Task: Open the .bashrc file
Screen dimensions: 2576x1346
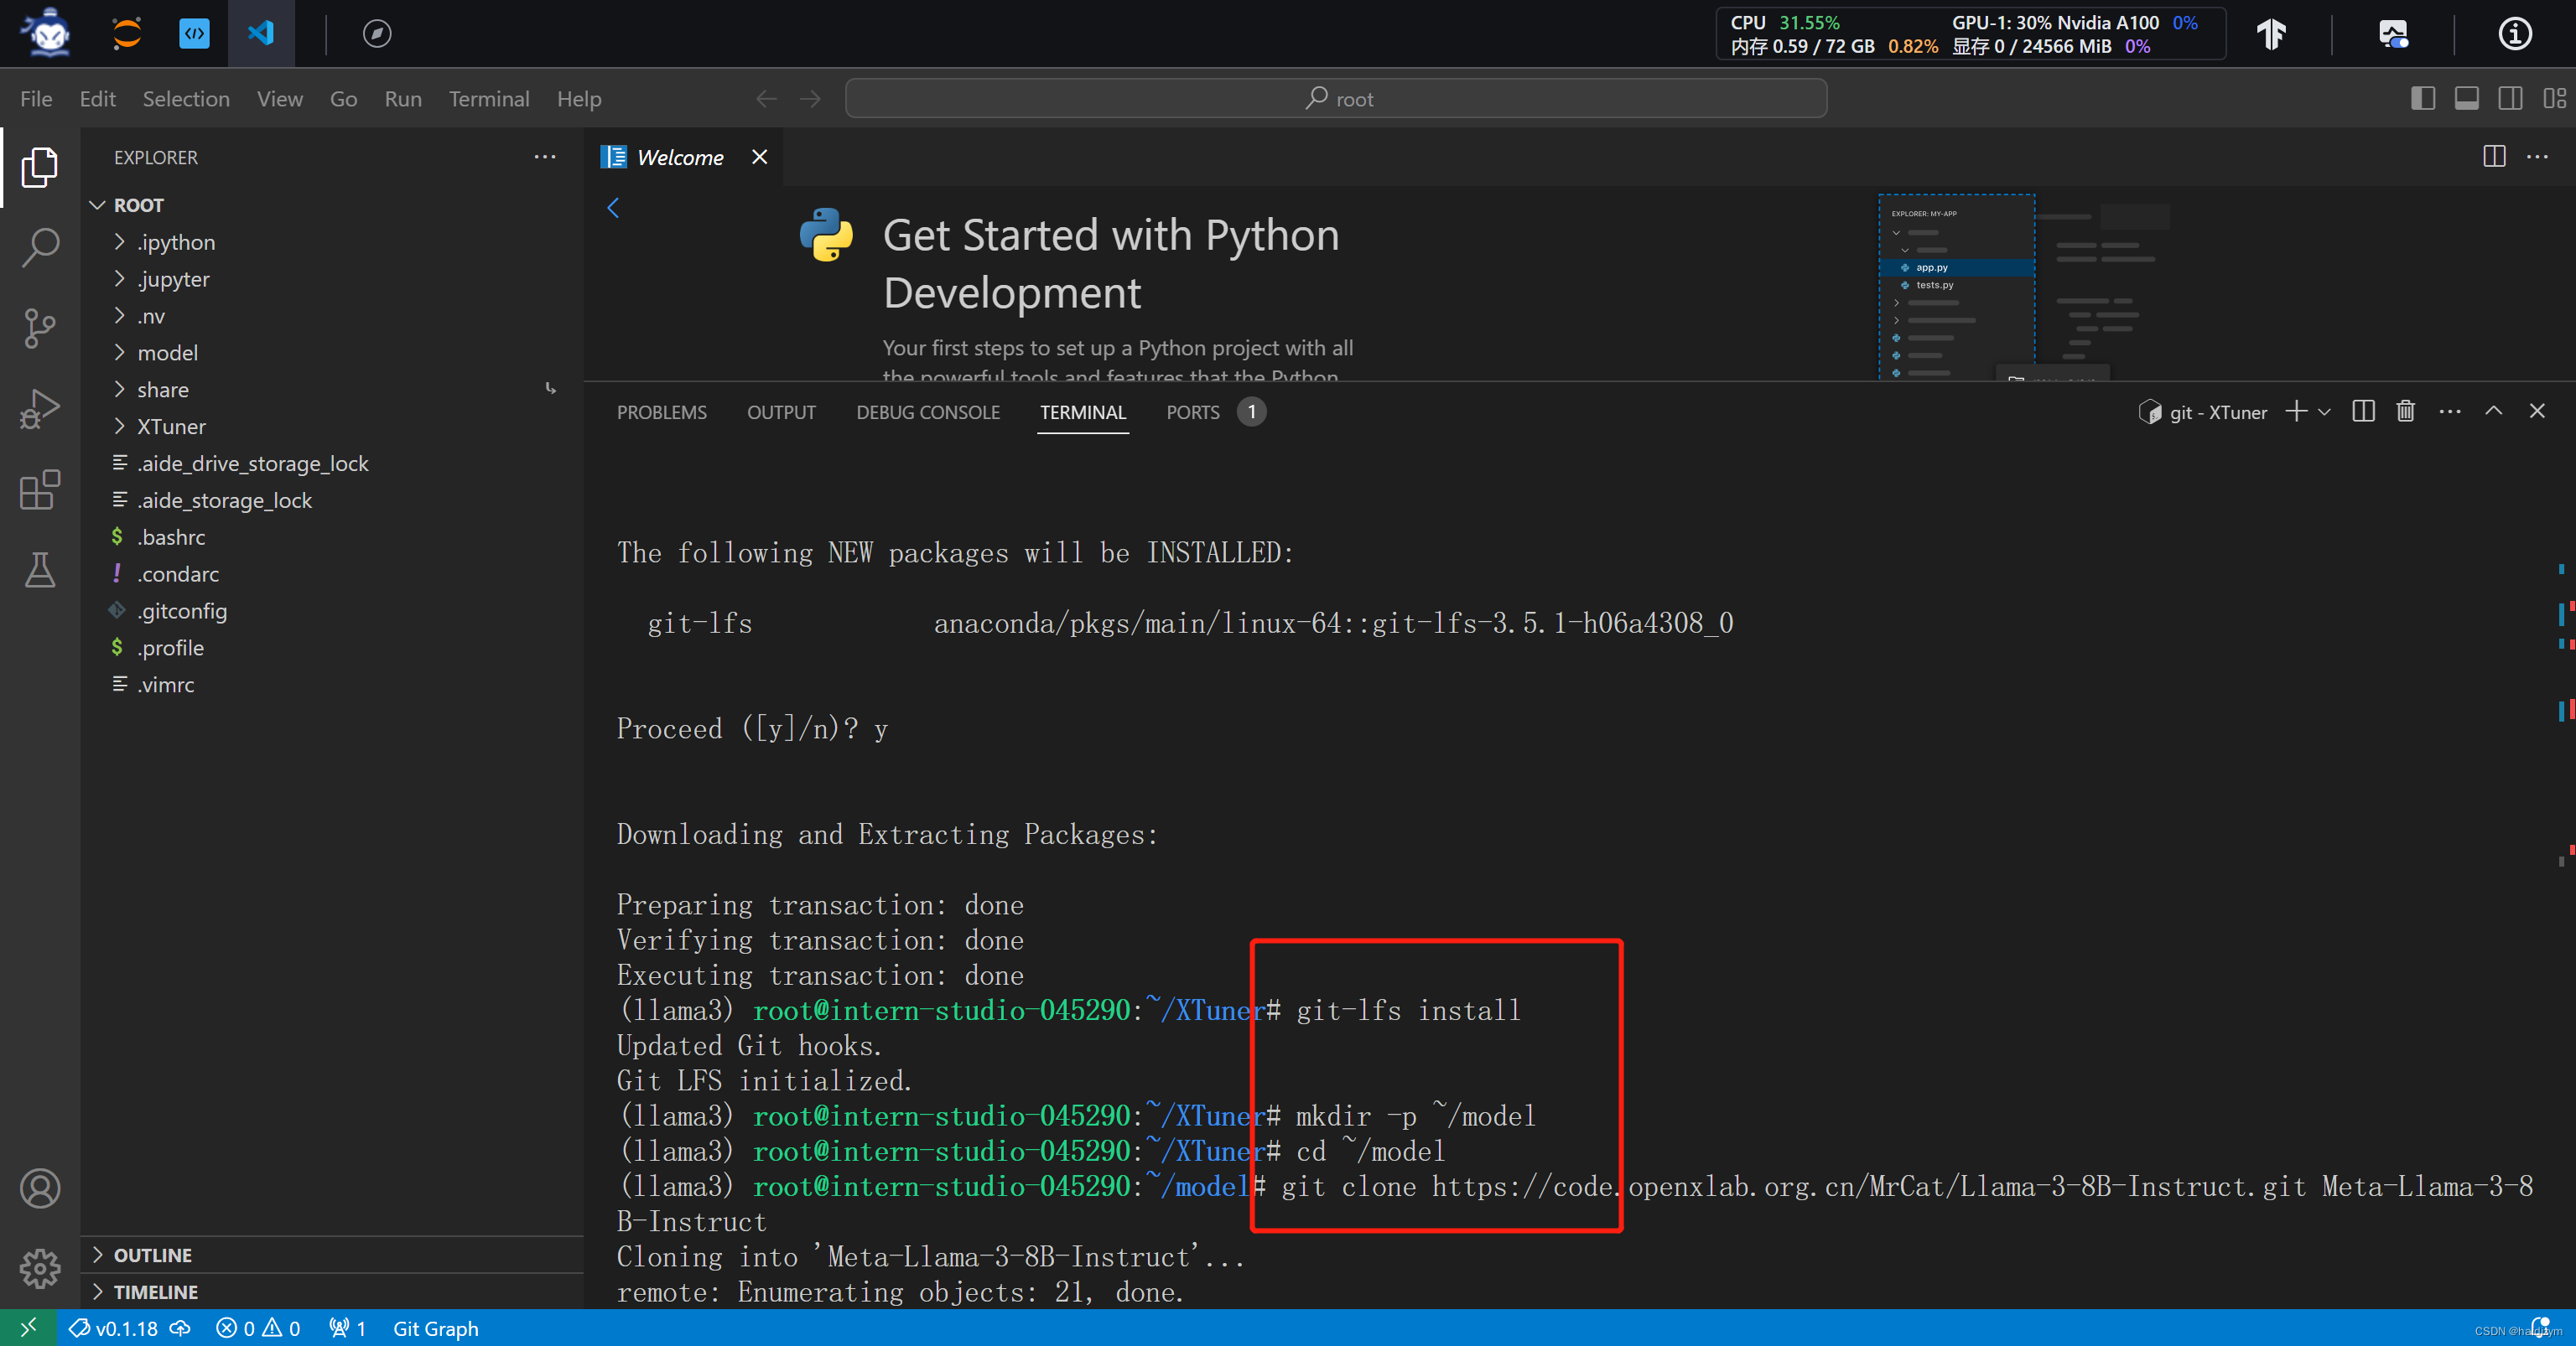Action: [x=332, y=537]
